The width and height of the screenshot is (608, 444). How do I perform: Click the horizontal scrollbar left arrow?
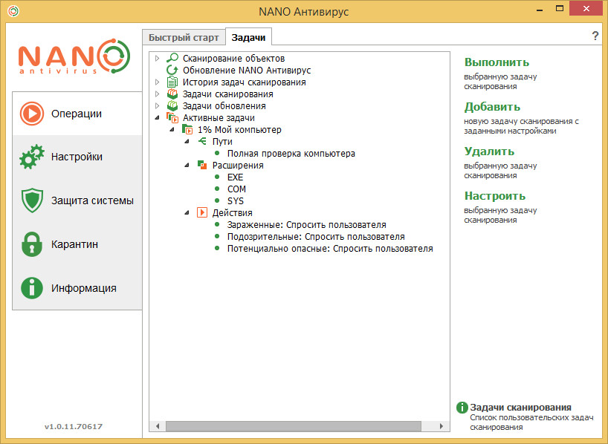click(158, 426)
